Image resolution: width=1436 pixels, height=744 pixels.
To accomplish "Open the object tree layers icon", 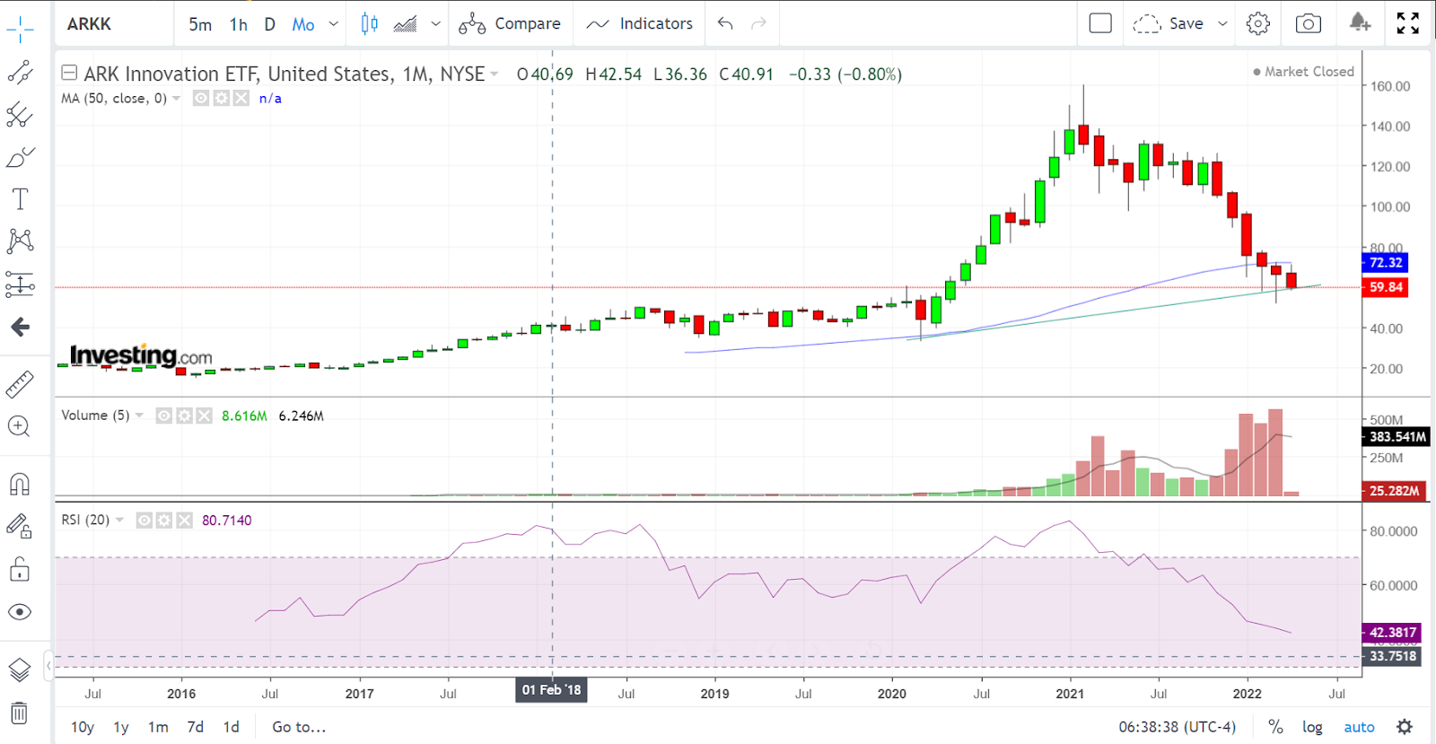I will (20, 670).
